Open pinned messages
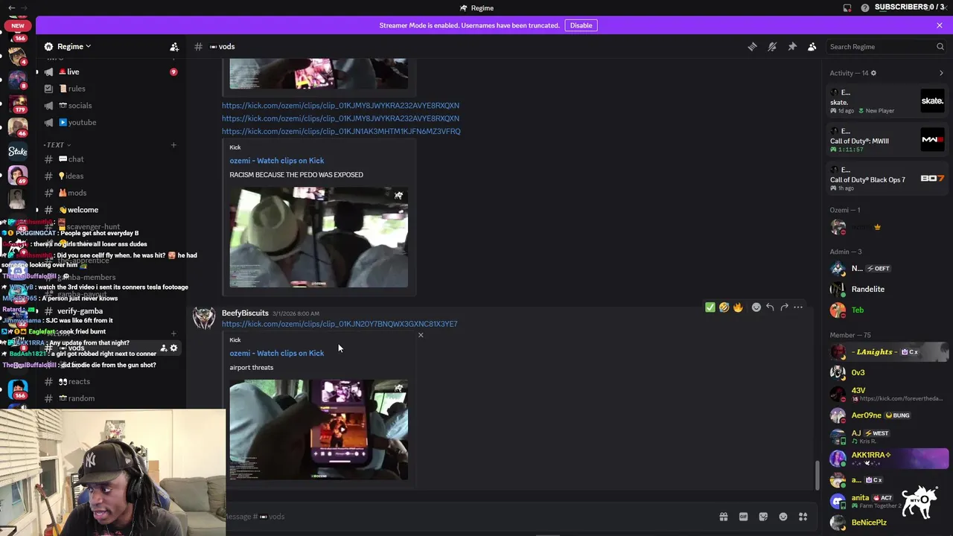Viewport: 953px width, 536px height. (792, 47)
